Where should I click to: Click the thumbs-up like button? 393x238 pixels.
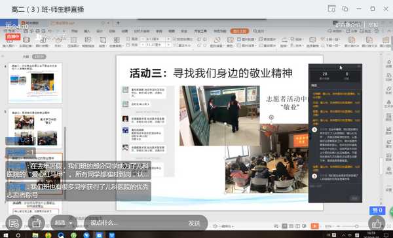click(376, 223)
